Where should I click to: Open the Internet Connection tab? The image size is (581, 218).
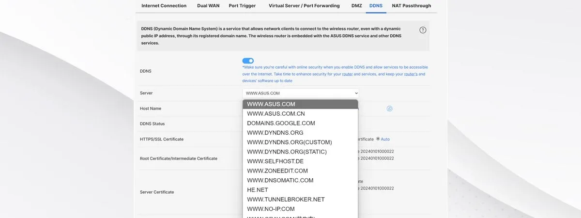click(x=164, y=6)
